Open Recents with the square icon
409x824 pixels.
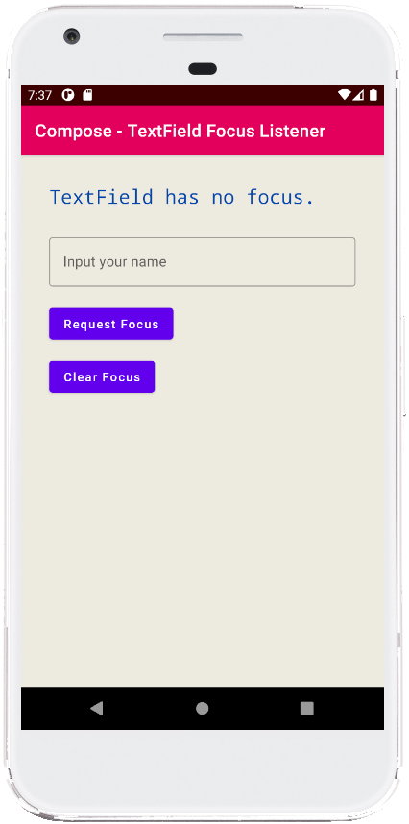(x=306, y=709)
